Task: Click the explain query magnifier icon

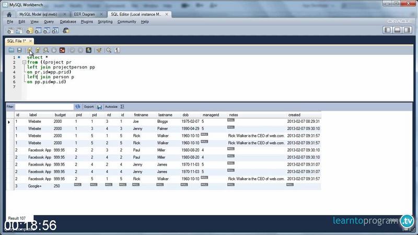Action: (46, 50)
